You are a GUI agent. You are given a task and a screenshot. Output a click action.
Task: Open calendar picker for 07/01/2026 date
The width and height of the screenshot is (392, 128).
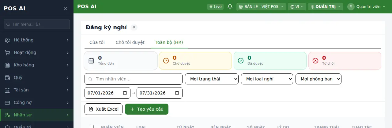125,93
